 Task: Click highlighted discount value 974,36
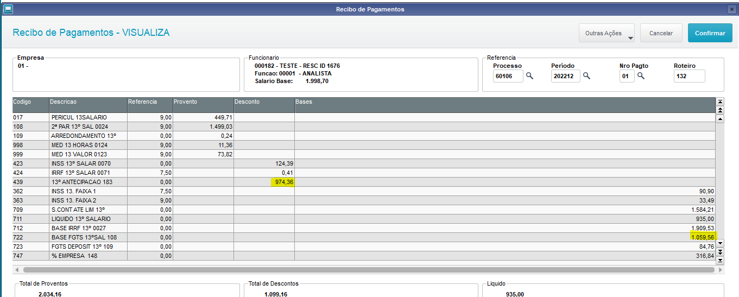[284, 182]
